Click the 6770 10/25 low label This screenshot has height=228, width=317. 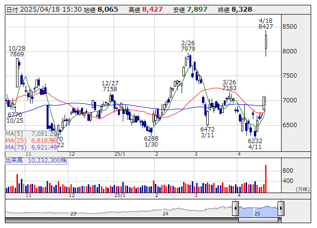(x=15, y=117)
